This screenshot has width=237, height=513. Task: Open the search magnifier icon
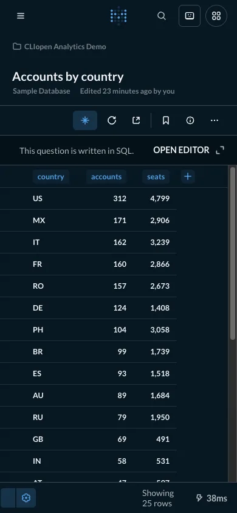(162, 16)
